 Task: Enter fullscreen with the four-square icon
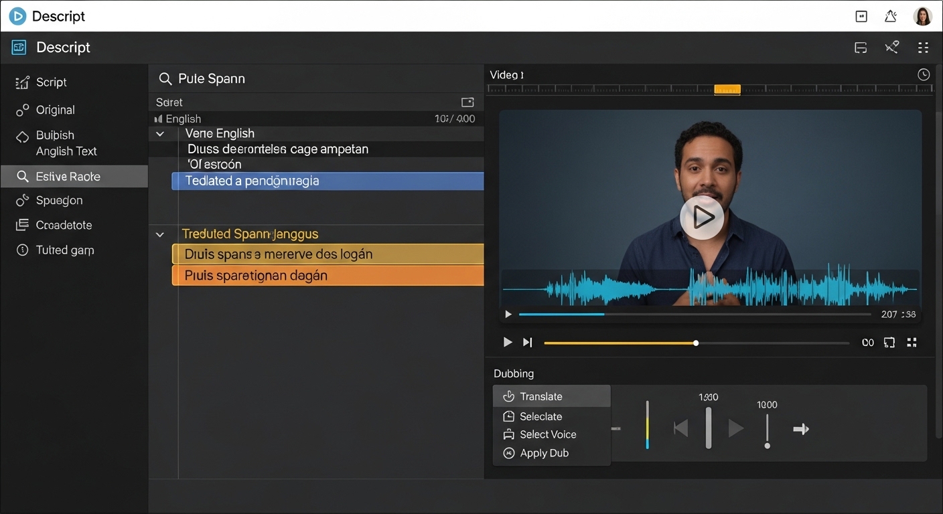pyautogui.click(x=912, y=343)
